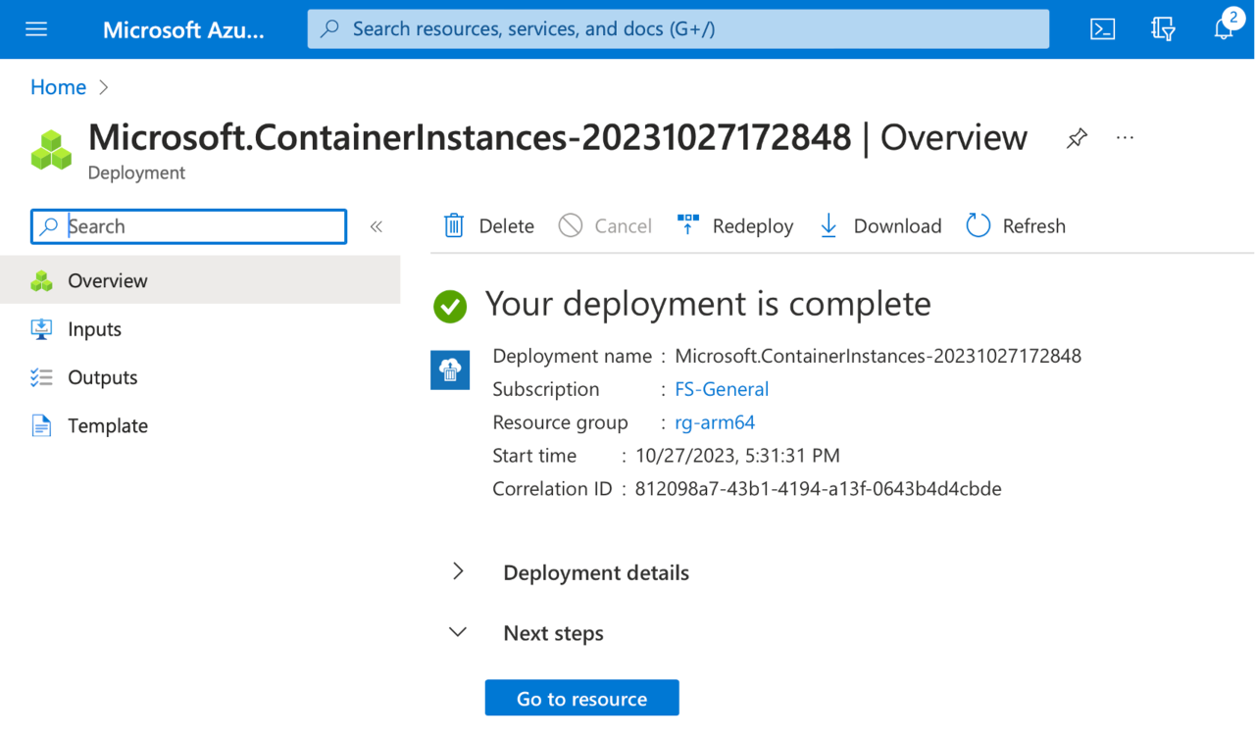The width and height of the screenshot is (1255, 737).
Task: Collapse the left sidebar menu
Action: click(x=376, y=225)
